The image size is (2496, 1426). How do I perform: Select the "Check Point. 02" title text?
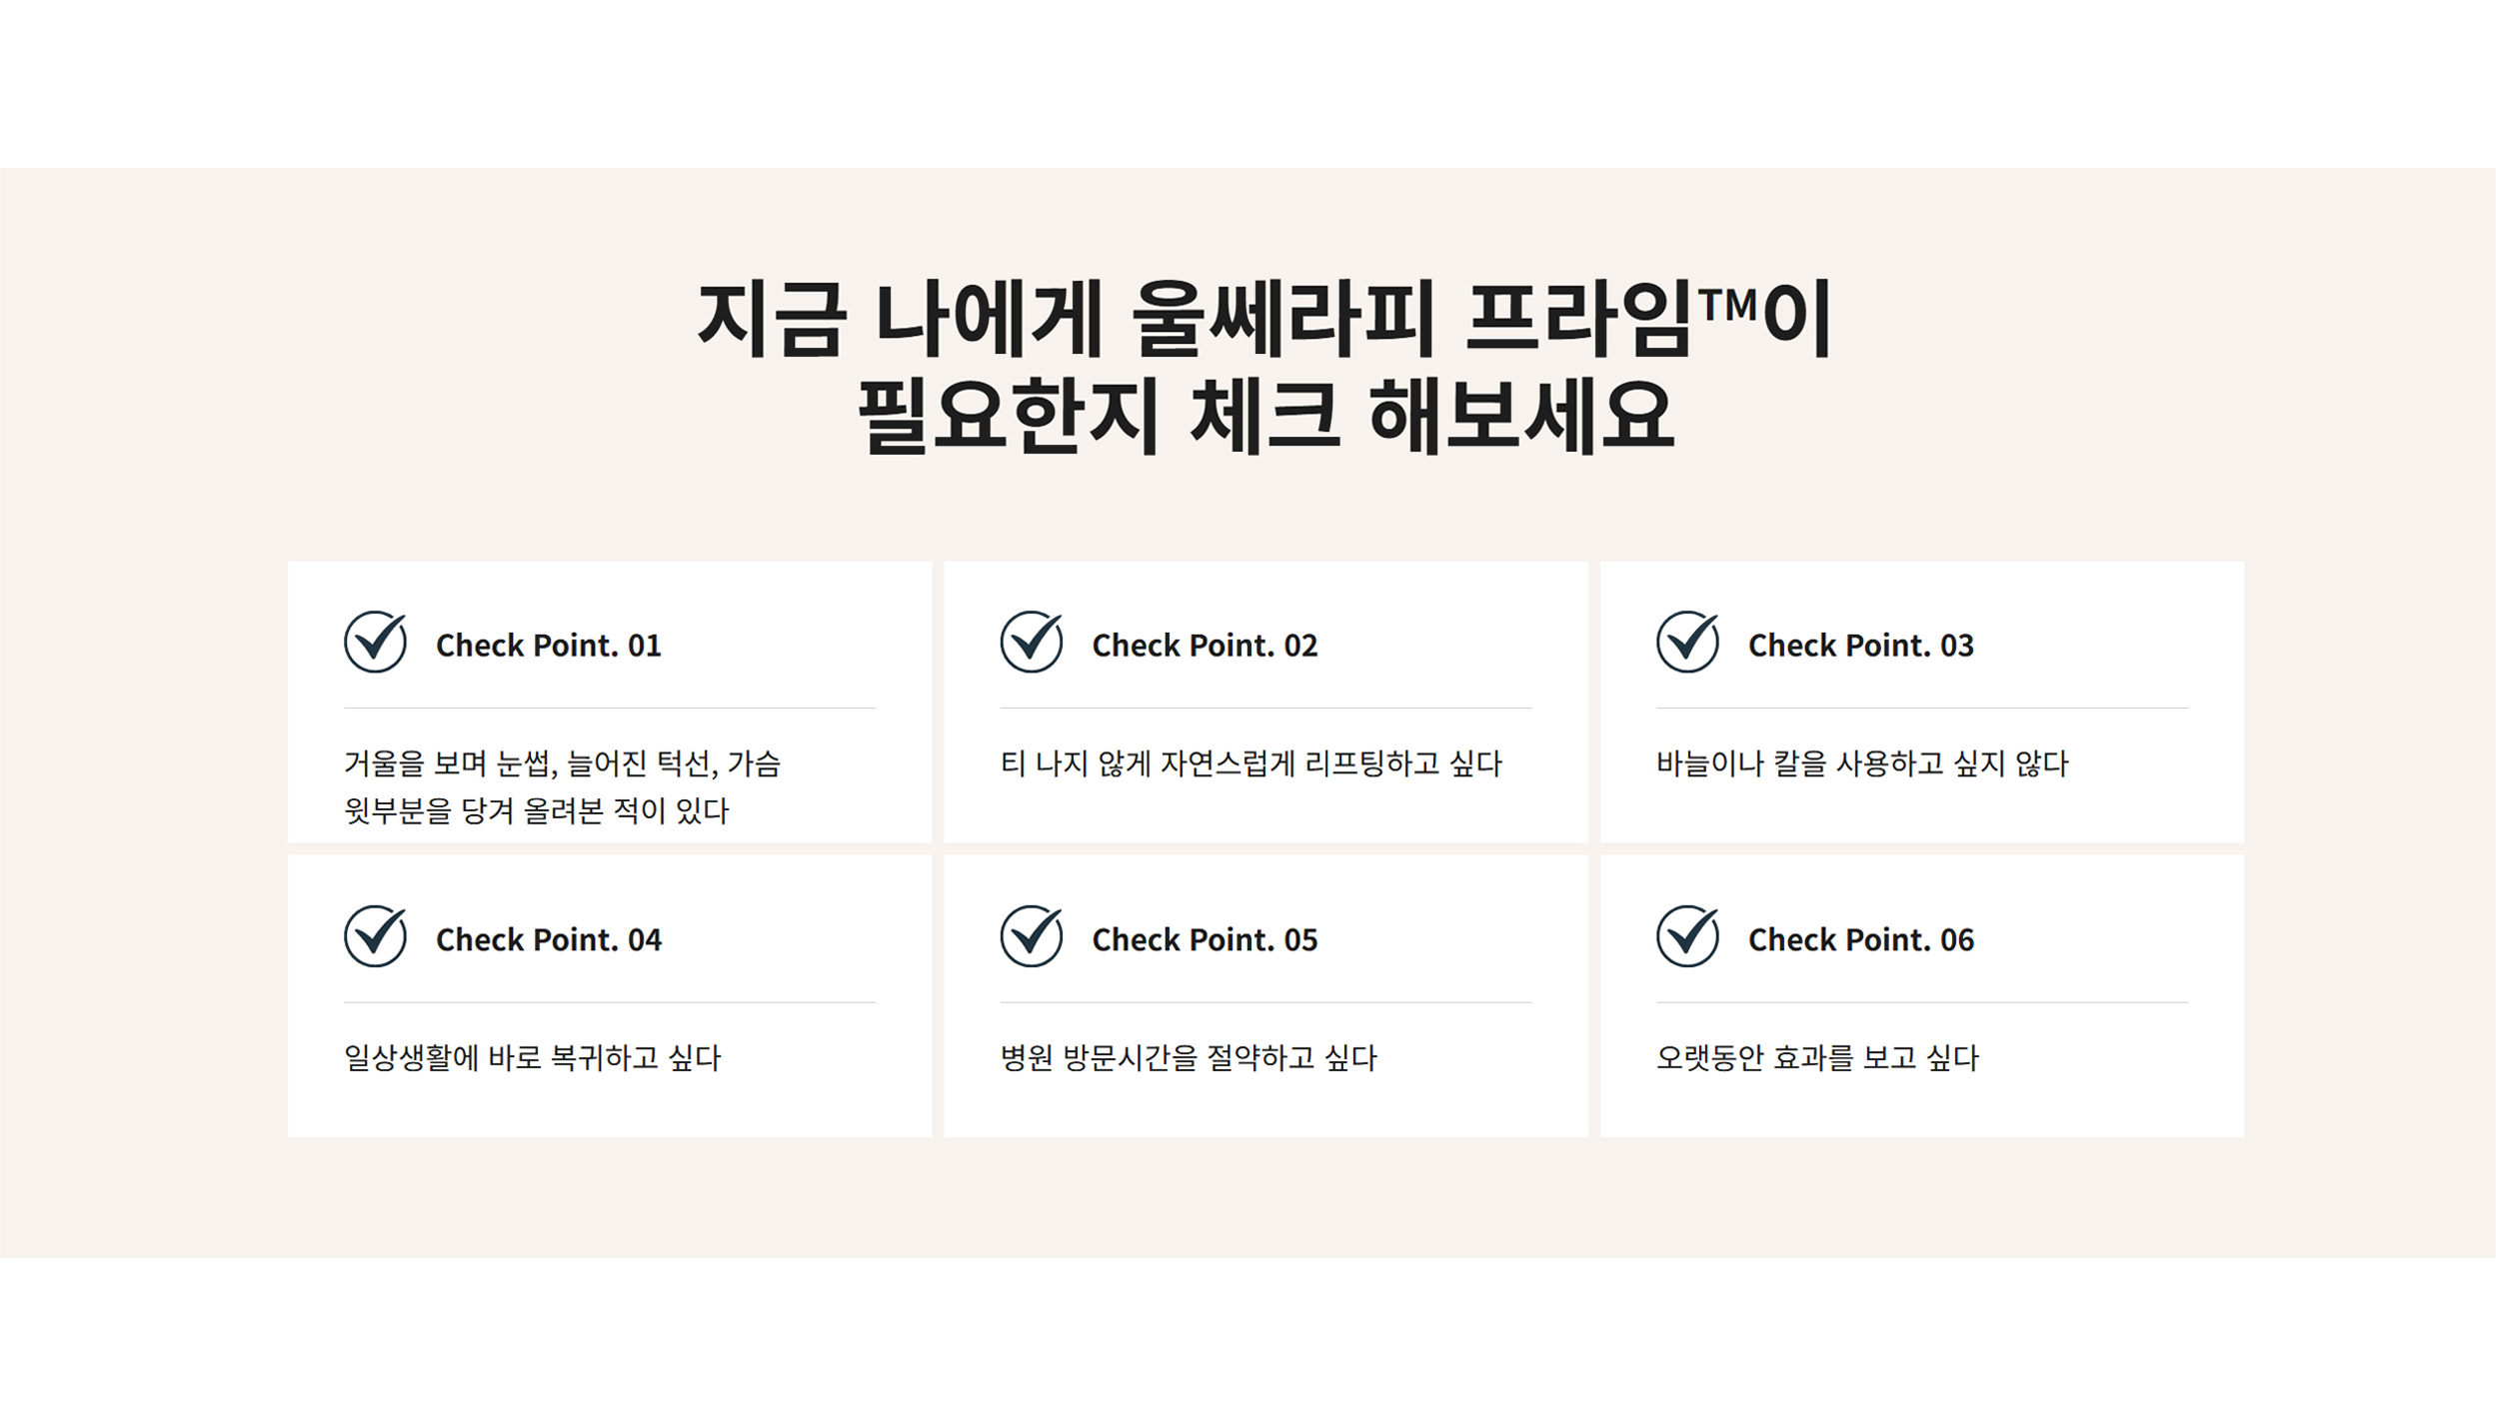(x=1204, y=646)
